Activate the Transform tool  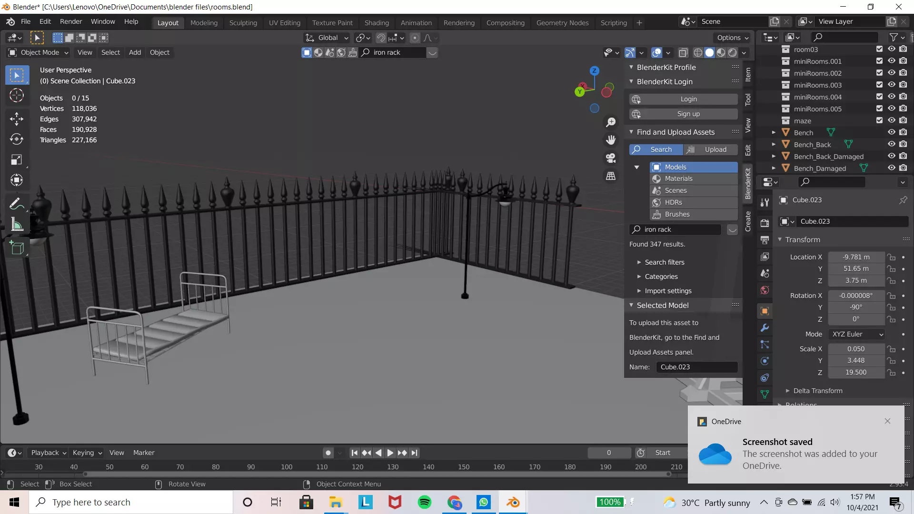point(17,180)
